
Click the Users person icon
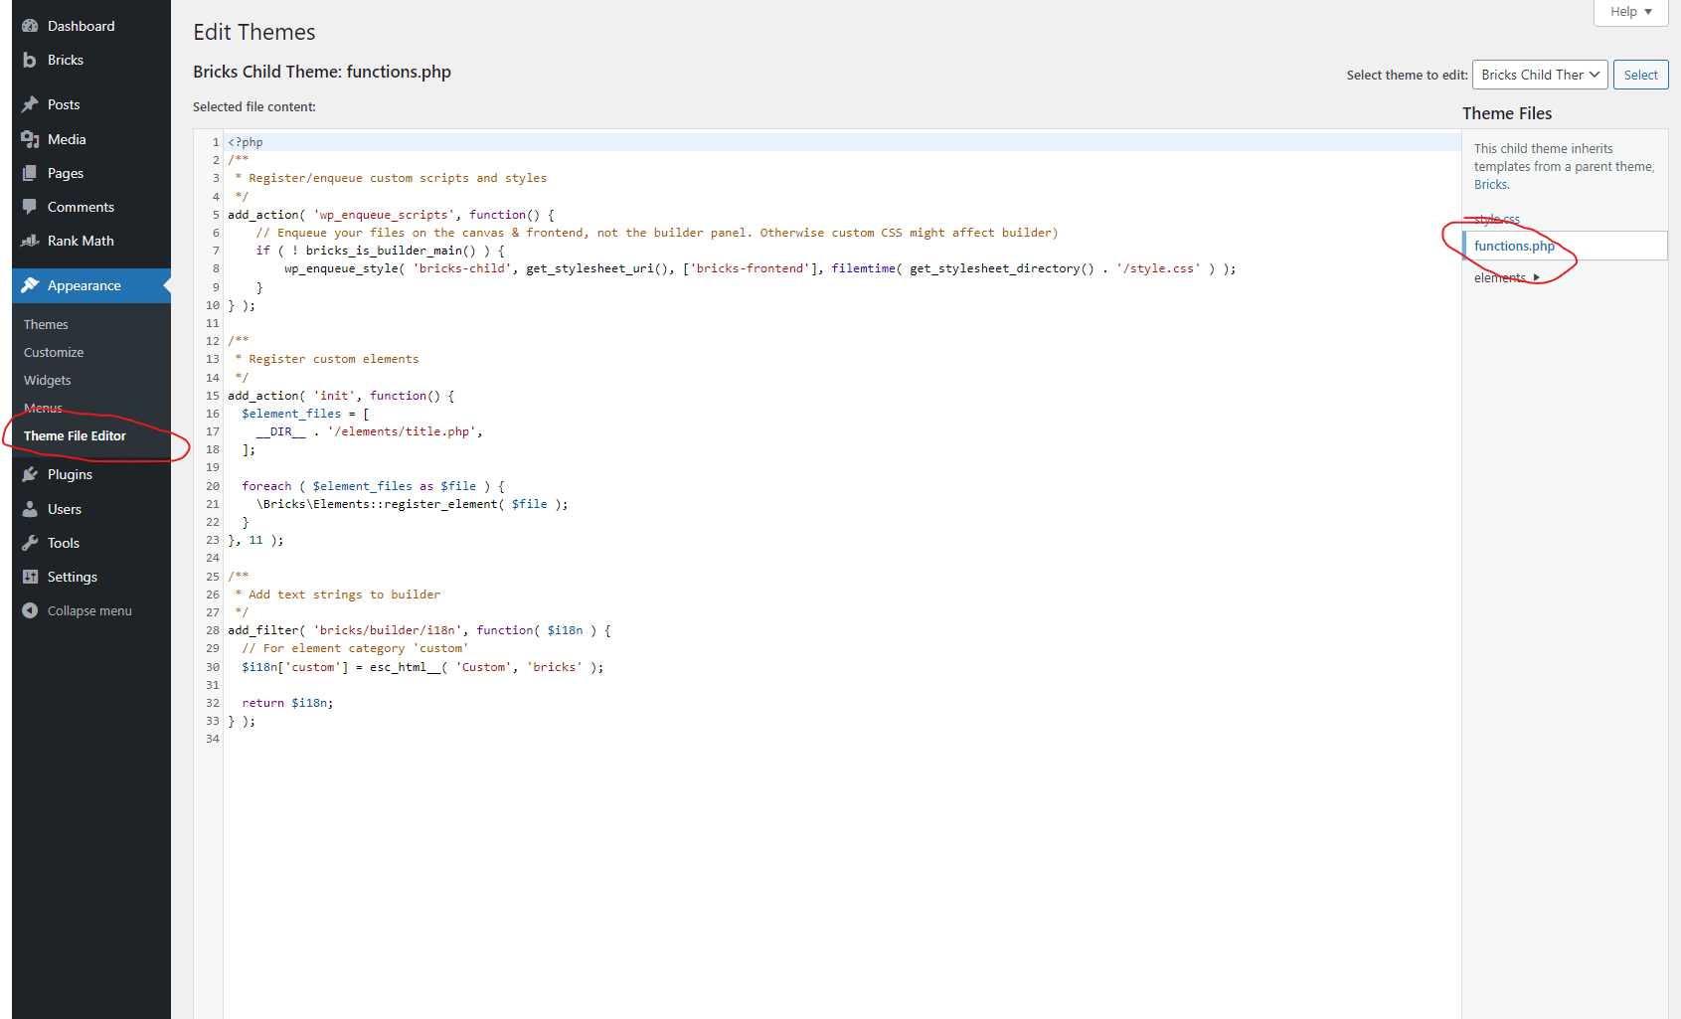click(x=30, y=509)
